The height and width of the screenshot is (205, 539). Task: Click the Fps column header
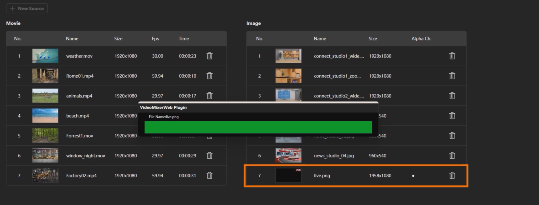(x=155, y=39)
